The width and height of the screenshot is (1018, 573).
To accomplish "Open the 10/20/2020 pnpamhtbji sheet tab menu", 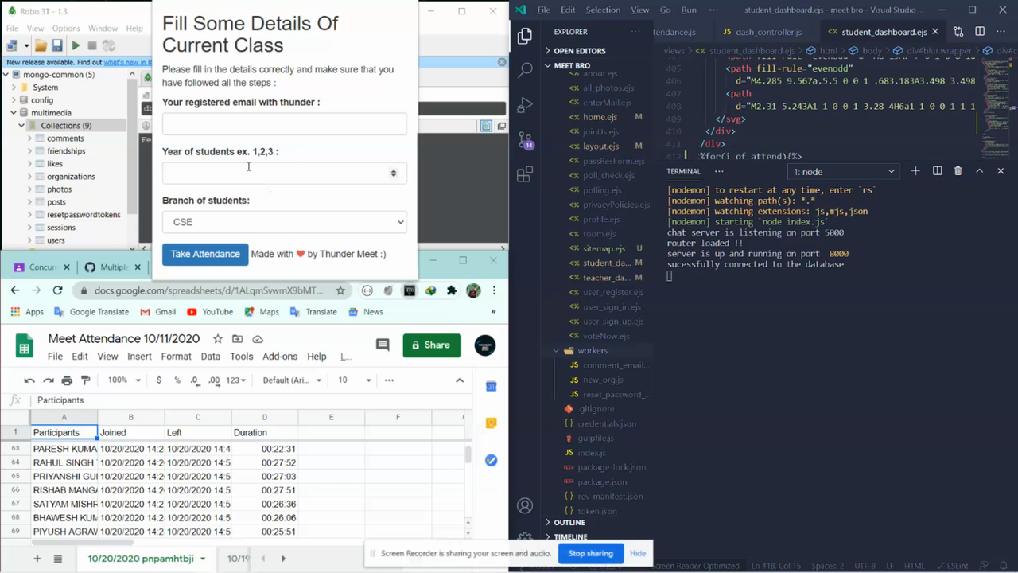I will tap(202, 558).
